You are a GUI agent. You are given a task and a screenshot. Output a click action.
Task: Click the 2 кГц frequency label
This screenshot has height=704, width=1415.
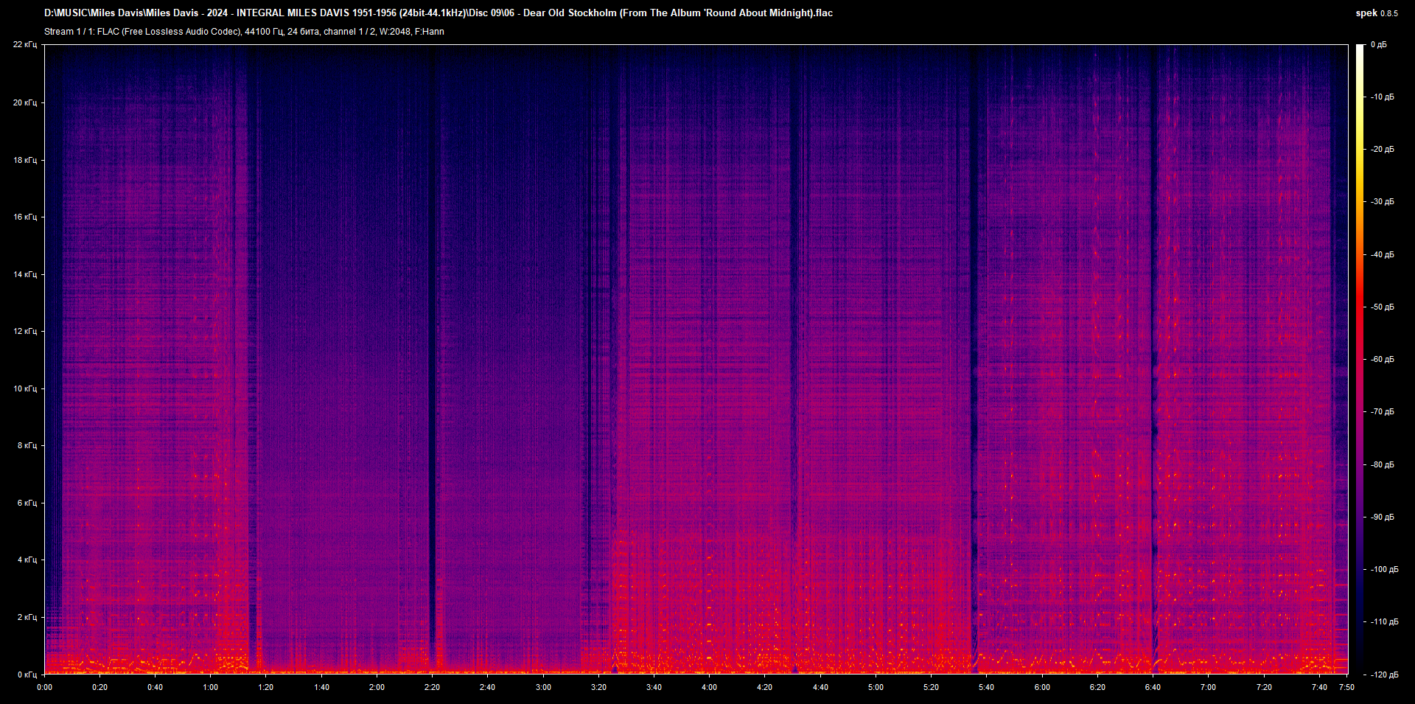tap(27, 617)
